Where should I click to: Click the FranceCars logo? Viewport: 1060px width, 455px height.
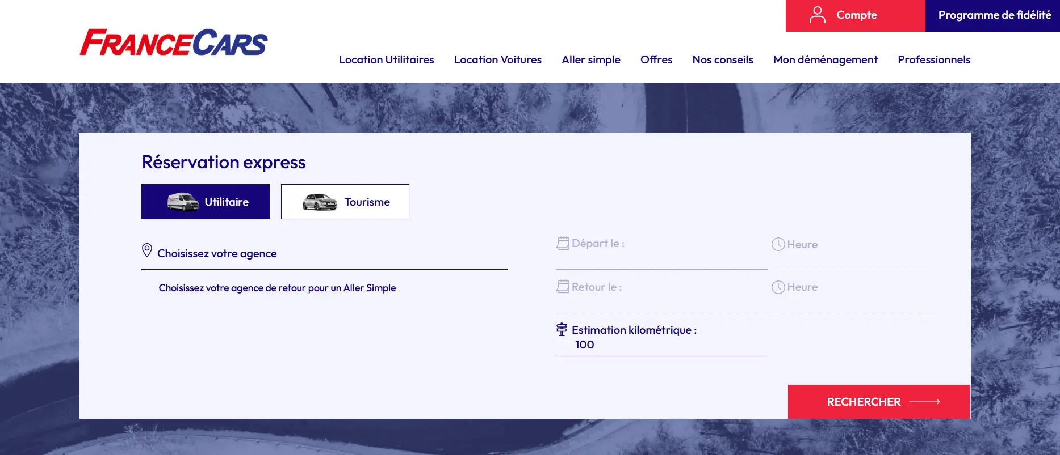click(174, 42)
